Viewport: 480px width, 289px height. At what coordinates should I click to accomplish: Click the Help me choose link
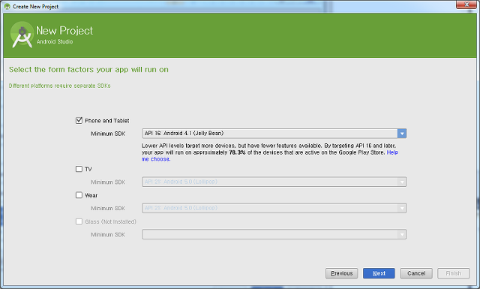[392, 152]
